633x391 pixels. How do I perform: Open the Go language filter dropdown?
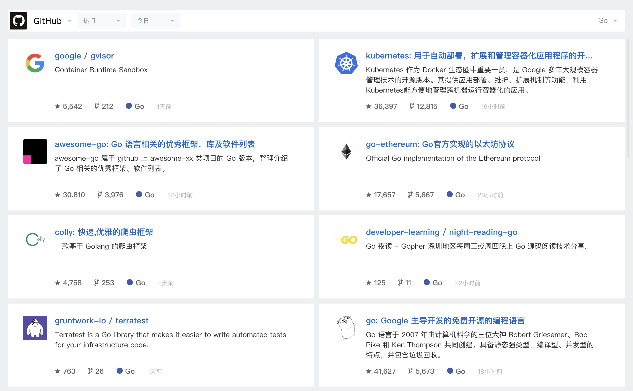pos(607,21)
